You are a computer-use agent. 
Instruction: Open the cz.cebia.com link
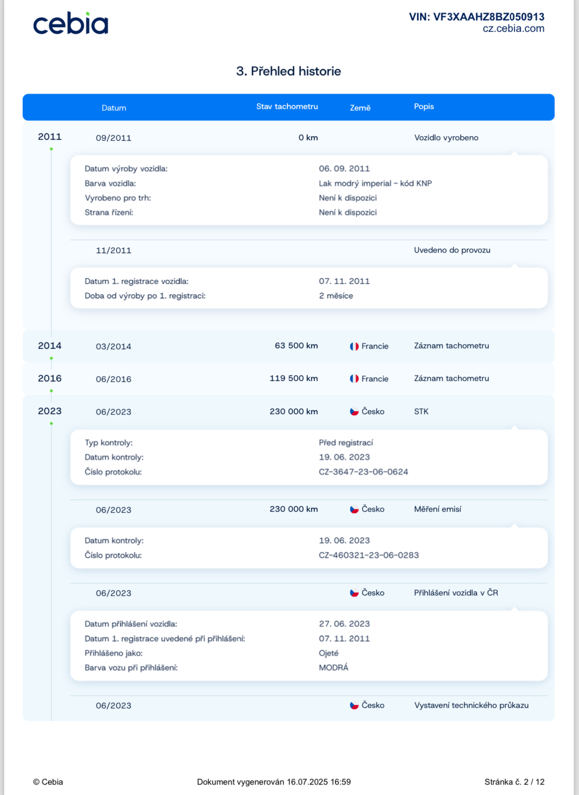(x=514, y=29)
